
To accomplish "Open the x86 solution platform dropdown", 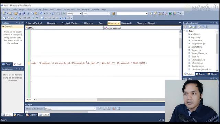I will tap(109, 13).
